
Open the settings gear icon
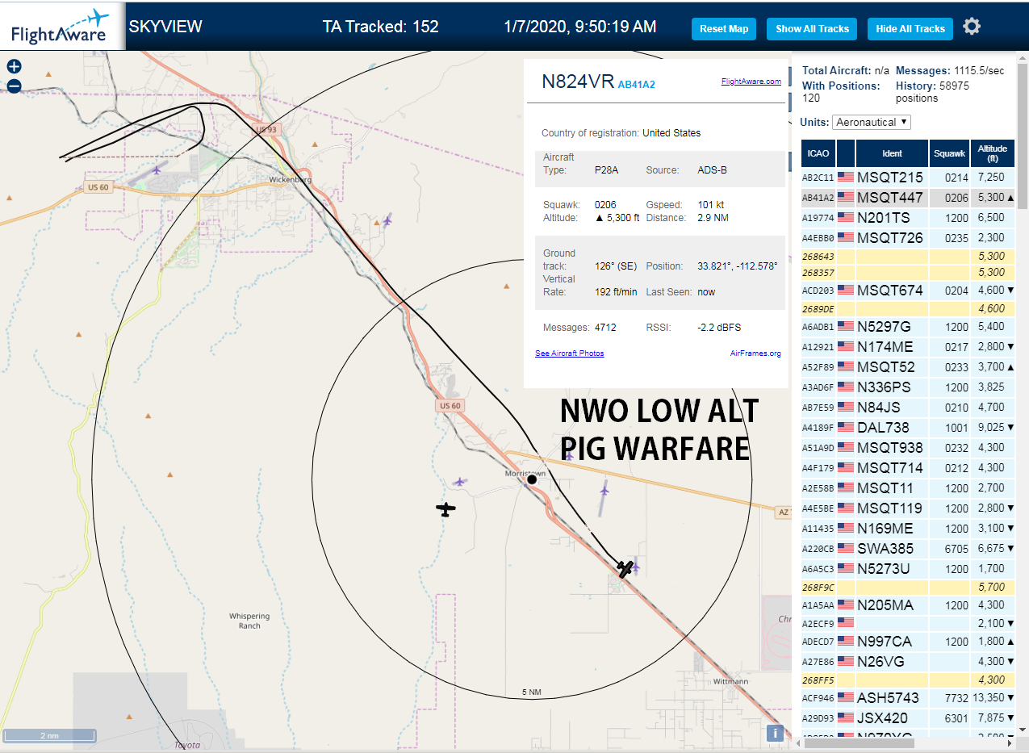(x=972, y=27)
